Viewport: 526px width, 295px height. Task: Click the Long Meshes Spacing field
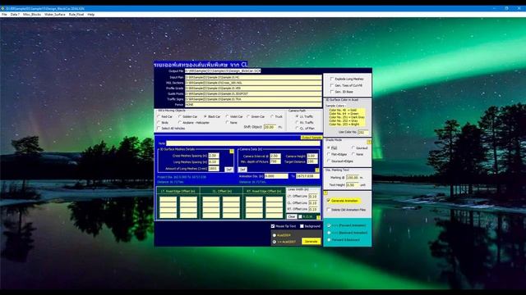click(x=214, y=162)
